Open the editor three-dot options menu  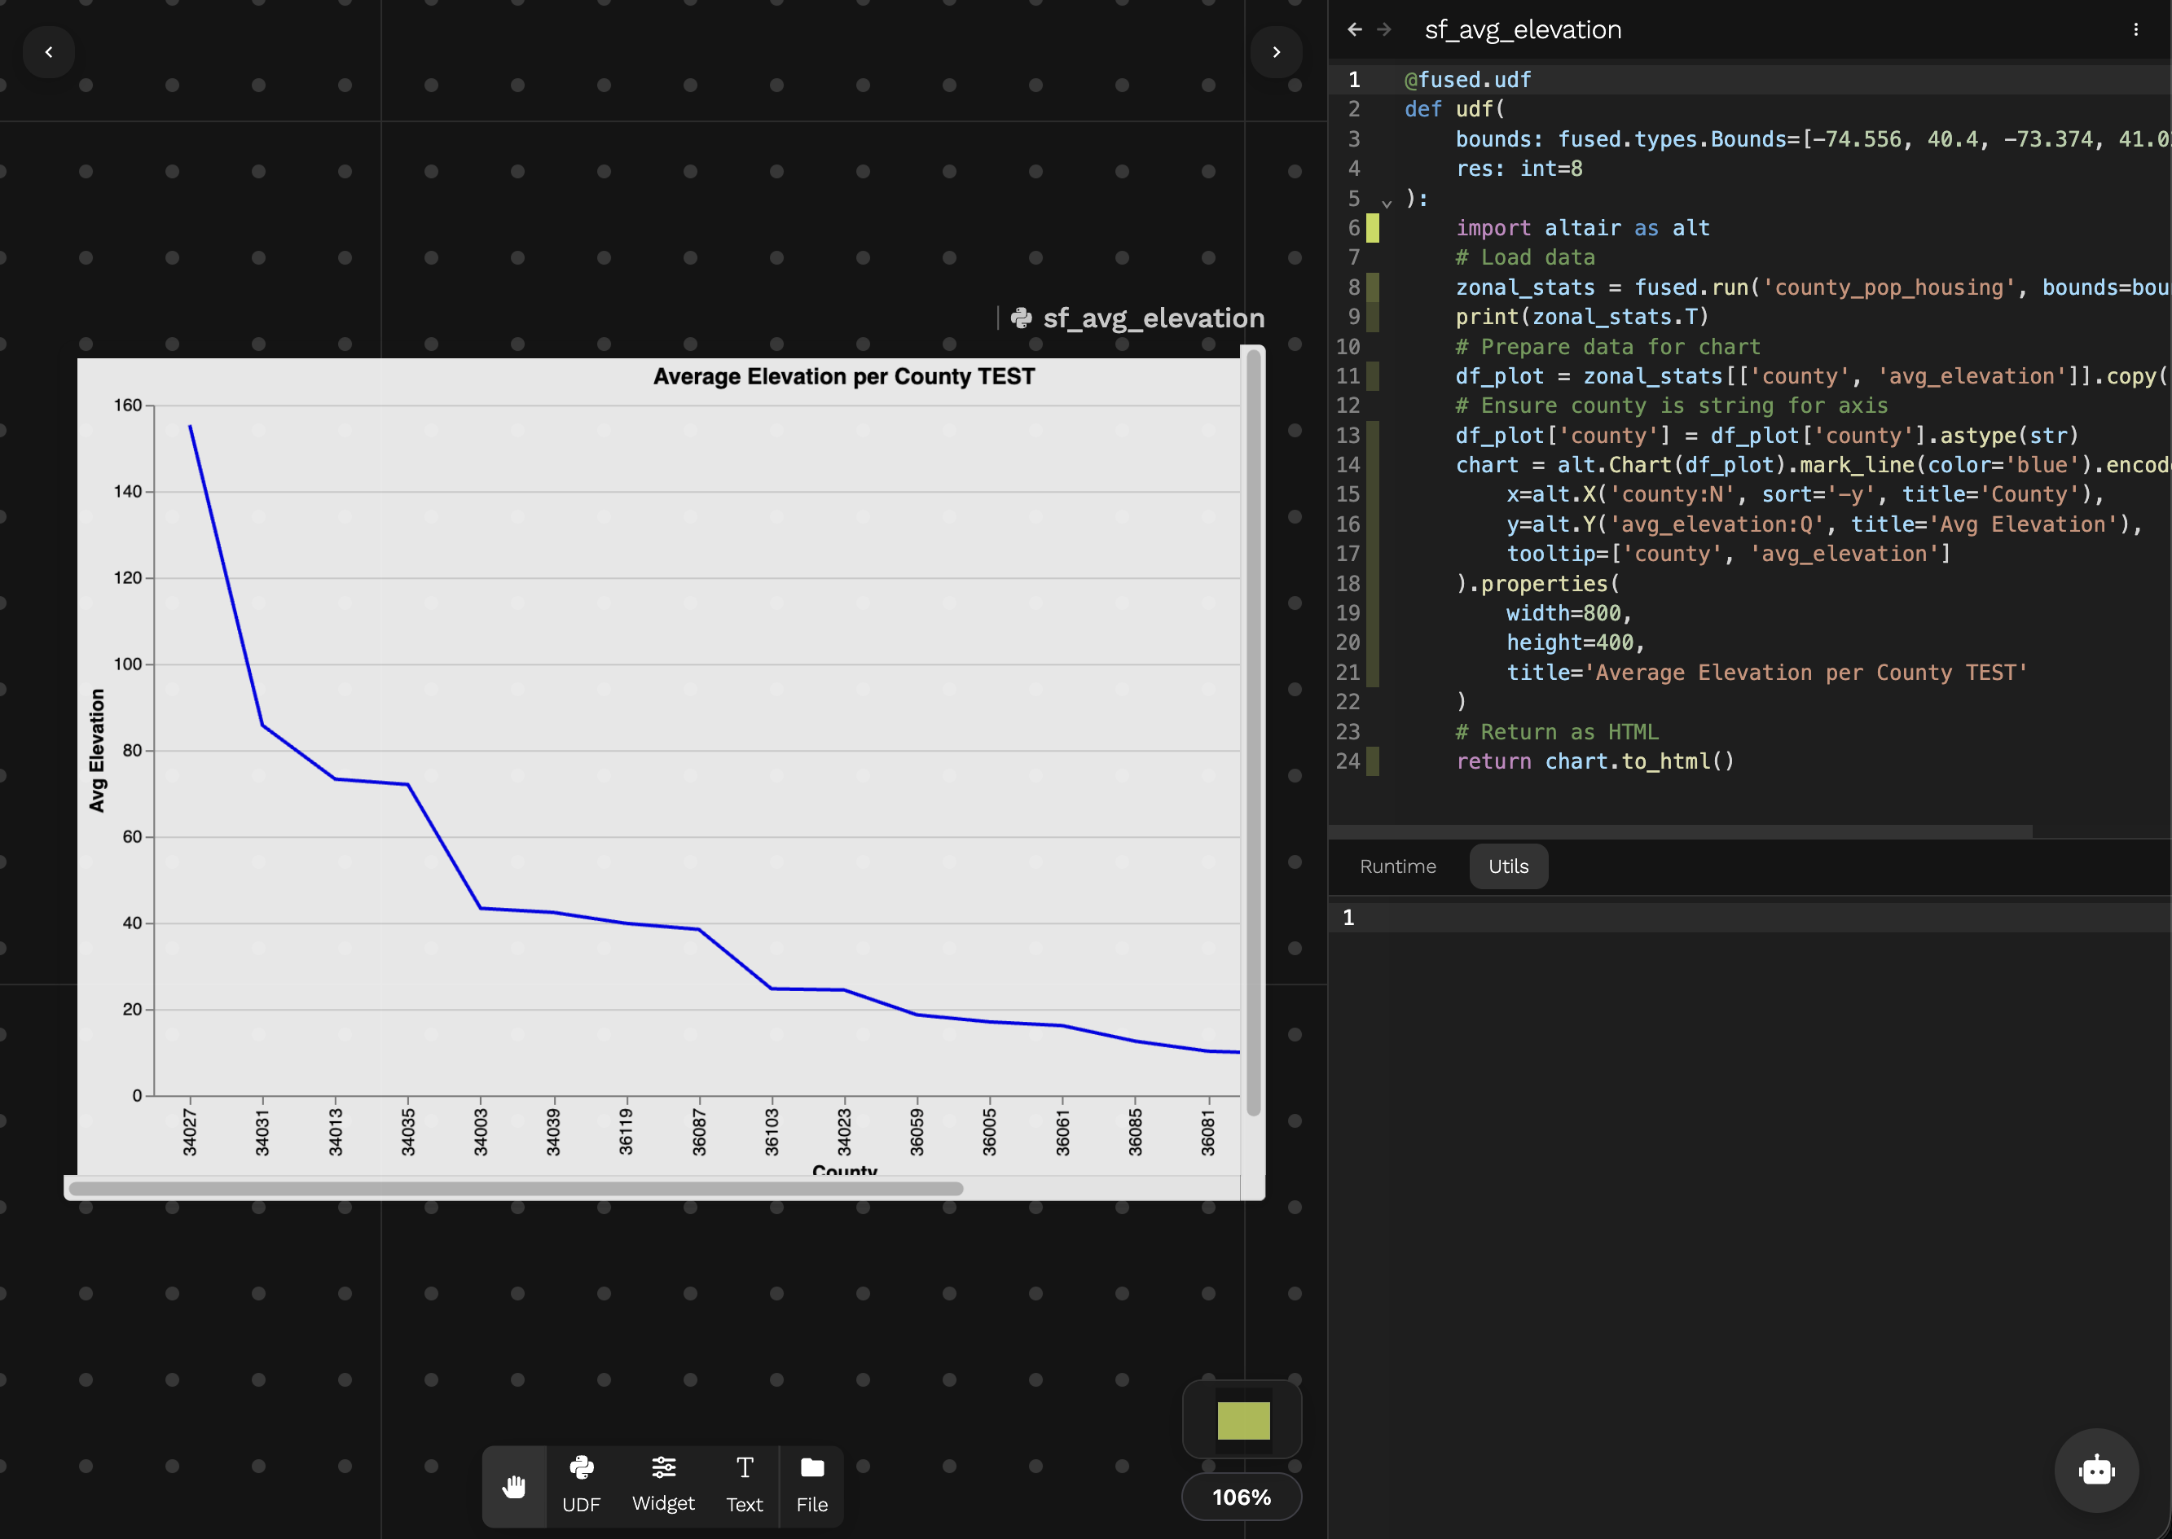point(2136,29)
